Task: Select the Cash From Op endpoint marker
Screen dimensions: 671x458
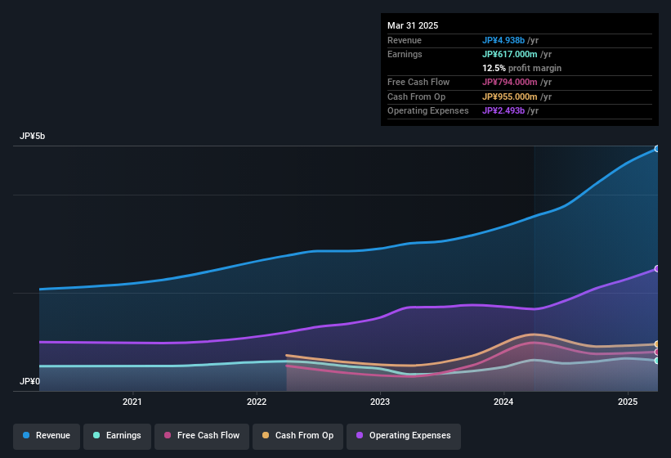Action: point(657,344)
